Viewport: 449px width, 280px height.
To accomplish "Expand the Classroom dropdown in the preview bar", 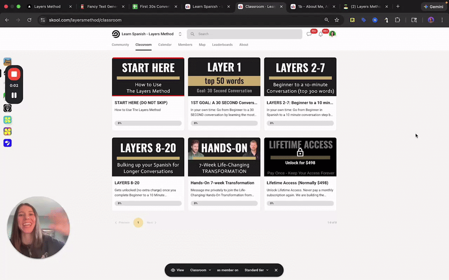I will 200,270.
